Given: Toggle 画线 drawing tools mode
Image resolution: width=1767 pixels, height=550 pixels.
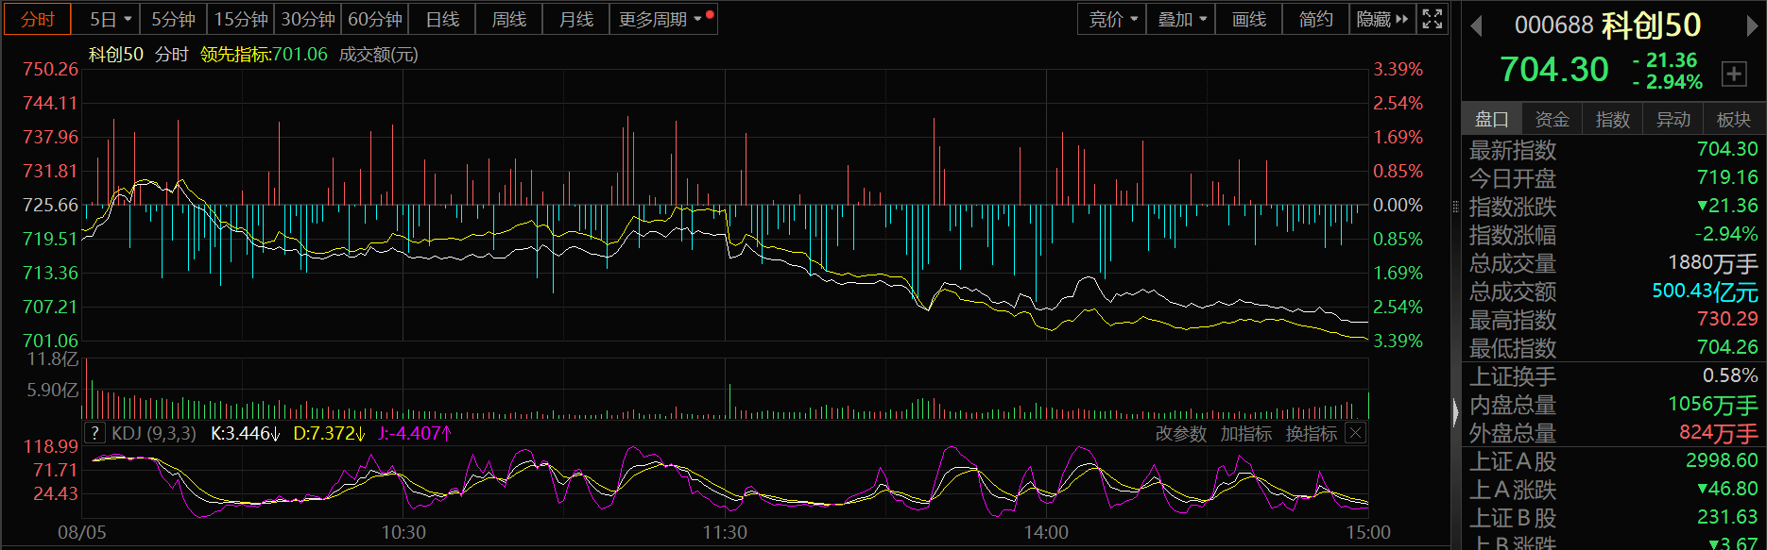Looking at the screenshot, I should pyautogui.click(x=1248, y=19).
